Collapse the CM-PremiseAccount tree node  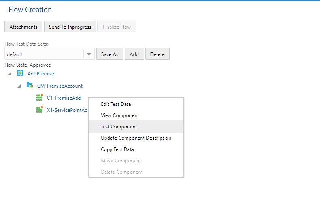pos(19,86)
